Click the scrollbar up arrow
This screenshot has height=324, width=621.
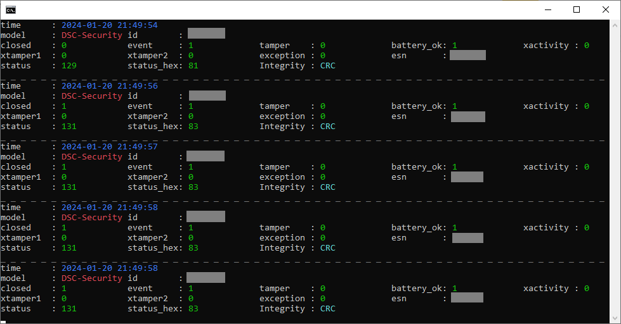pos(615,25)
